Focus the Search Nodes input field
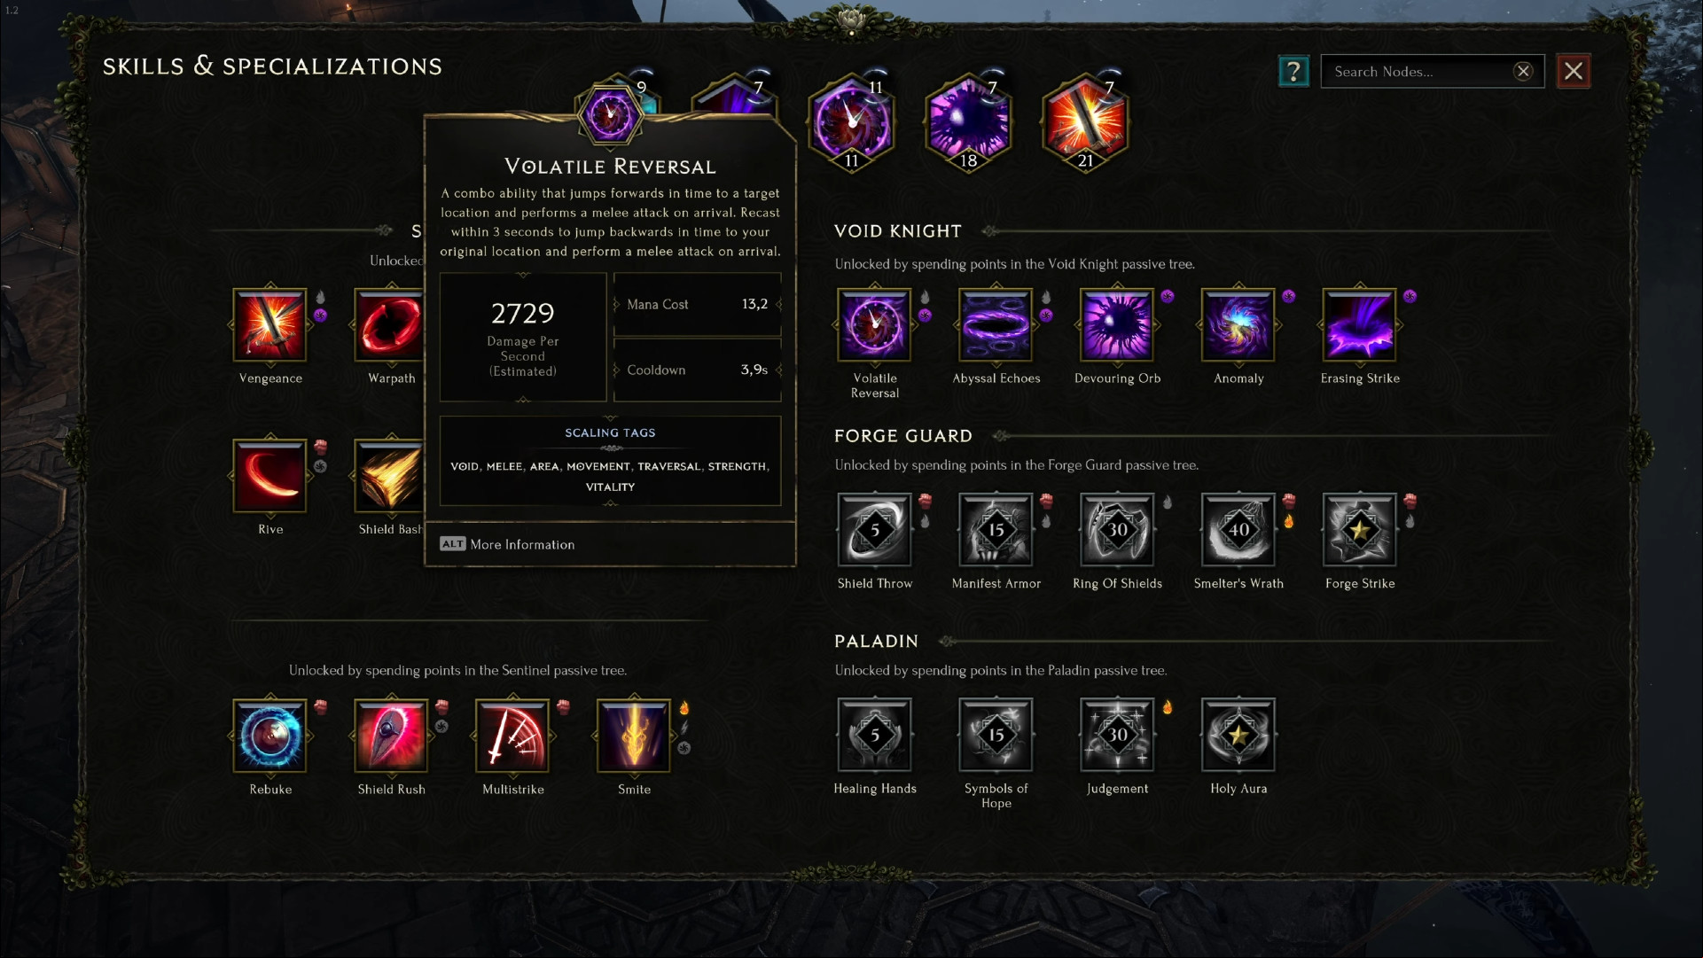Screen dimensions: 1703x958 (x=1418, y=72)
